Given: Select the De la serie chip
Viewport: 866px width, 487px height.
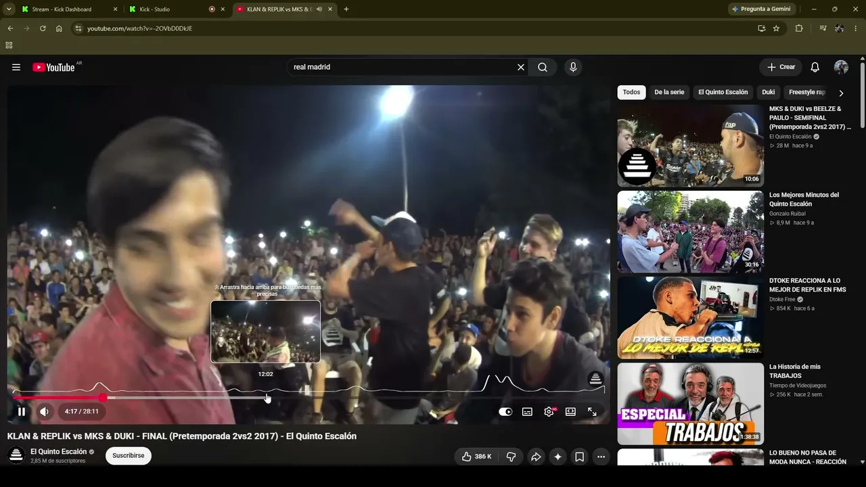Looking at the screenshot, I should pyautogui.click(x=669, y=92).
